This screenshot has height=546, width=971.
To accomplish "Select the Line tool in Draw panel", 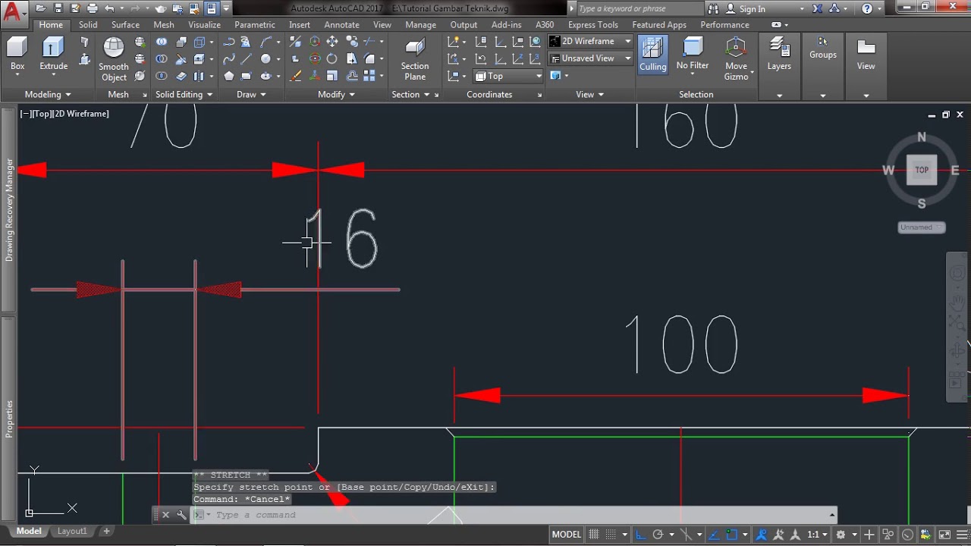I will pyautogui.click(x=247, y=58).
